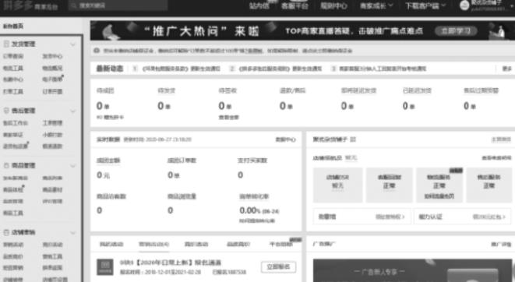Collapse the 售后管理 sidebar section

73,111
